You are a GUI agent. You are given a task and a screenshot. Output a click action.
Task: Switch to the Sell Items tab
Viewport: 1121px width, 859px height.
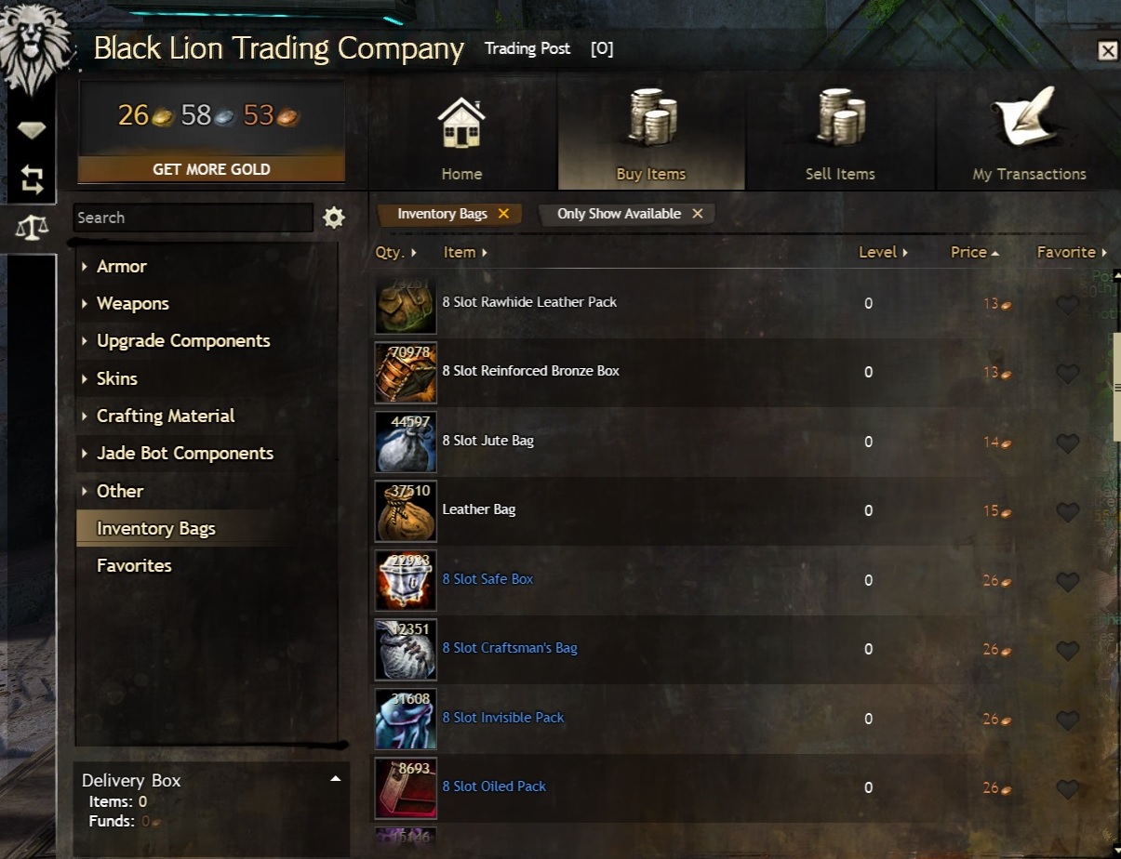[840, 132]
